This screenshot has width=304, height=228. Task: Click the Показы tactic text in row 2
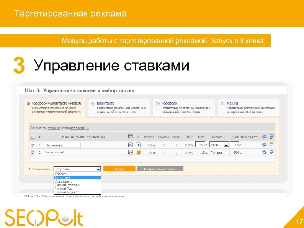[216, 153]
